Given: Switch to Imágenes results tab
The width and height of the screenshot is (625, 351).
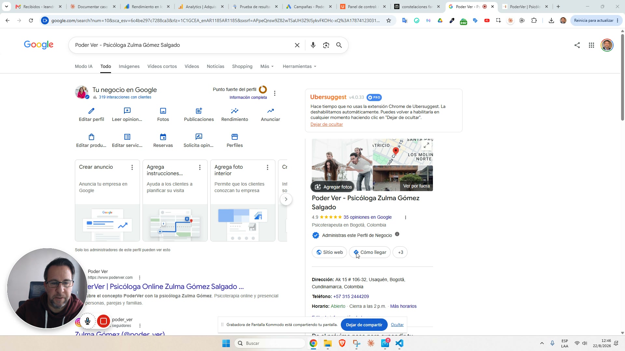Looking at the screenshot, I should [x=129, y=66].
